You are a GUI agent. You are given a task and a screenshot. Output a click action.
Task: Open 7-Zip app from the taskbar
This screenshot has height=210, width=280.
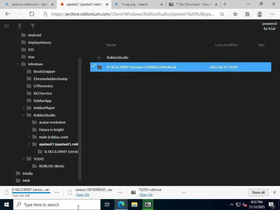tap(148, 205)
